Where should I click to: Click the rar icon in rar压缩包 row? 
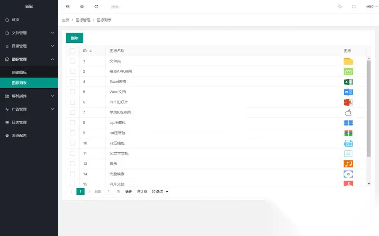348,133
